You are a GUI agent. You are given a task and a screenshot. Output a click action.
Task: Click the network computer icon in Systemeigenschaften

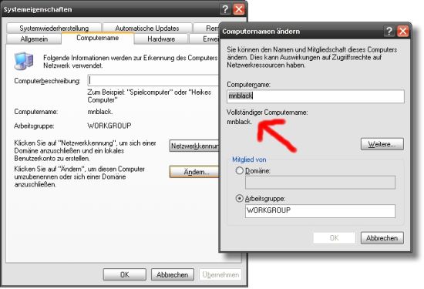click(24, 61)
